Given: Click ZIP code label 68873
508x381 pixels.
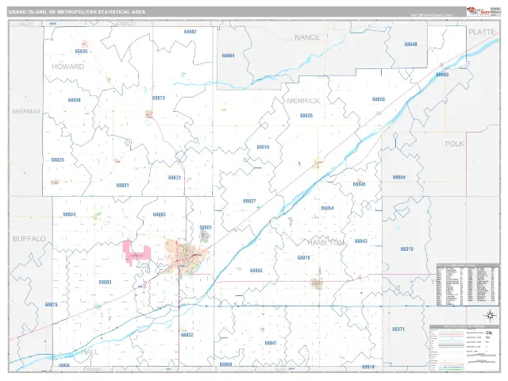Looking at the screenshot, I should point(159,98).
